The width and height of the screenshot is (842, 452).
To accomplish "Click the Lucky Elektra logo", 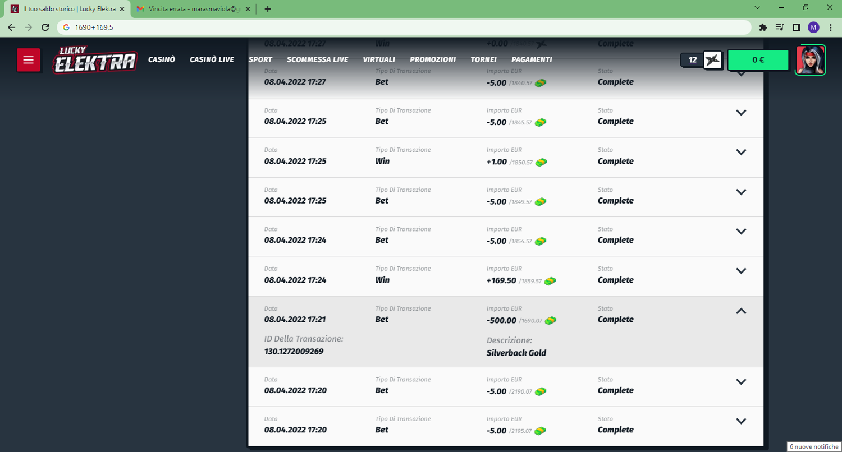I will [x=95, y=59].
